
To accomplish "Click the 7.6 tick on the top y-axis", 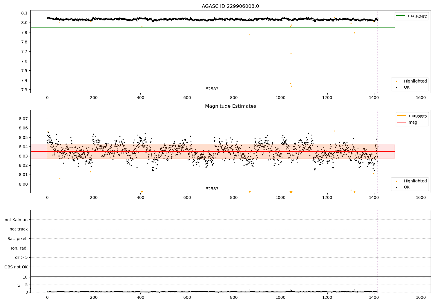I will tap(24, 61).
